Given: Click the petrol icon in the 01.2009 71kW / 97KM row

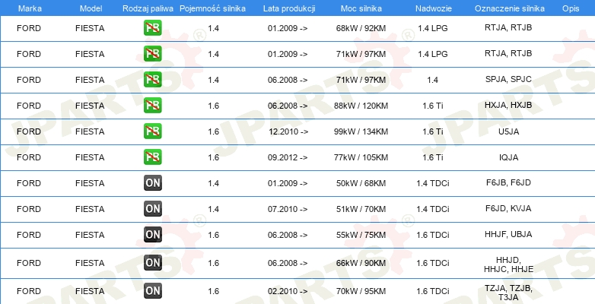Looking at the screenshot, I should click(152, 54).
